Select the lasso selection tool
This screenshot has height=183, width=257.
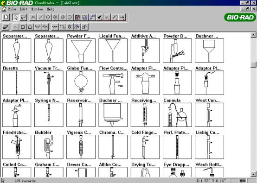pyautogui.click(x=23, y=17)
